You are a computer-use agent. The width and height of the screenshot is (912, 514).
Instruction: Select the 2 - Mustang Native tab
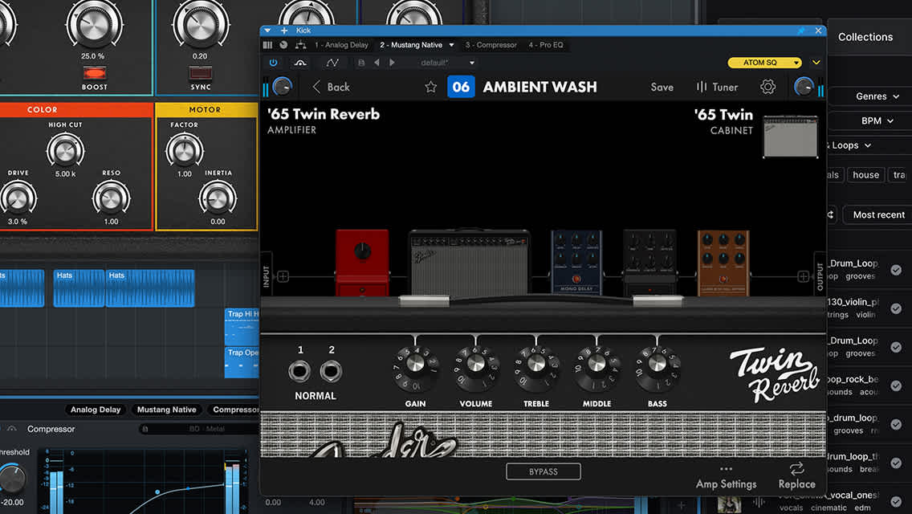(410, 45)
